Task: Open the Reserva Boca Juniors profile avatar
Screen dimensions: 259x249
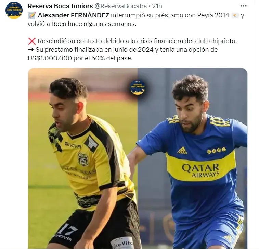Action: pyautogui.click(x=14, y=10)
